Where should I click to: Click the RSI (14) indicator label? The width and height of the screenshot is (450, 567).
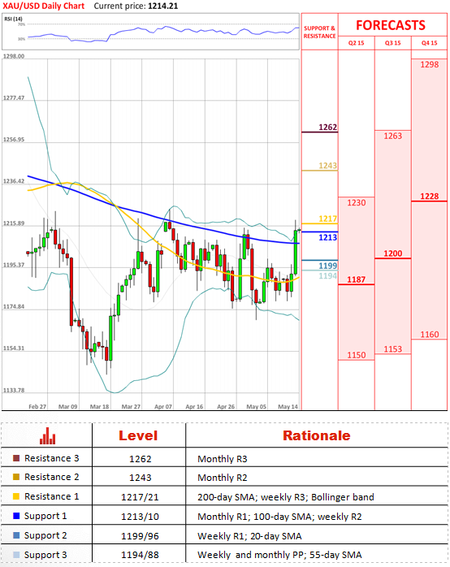13,19
